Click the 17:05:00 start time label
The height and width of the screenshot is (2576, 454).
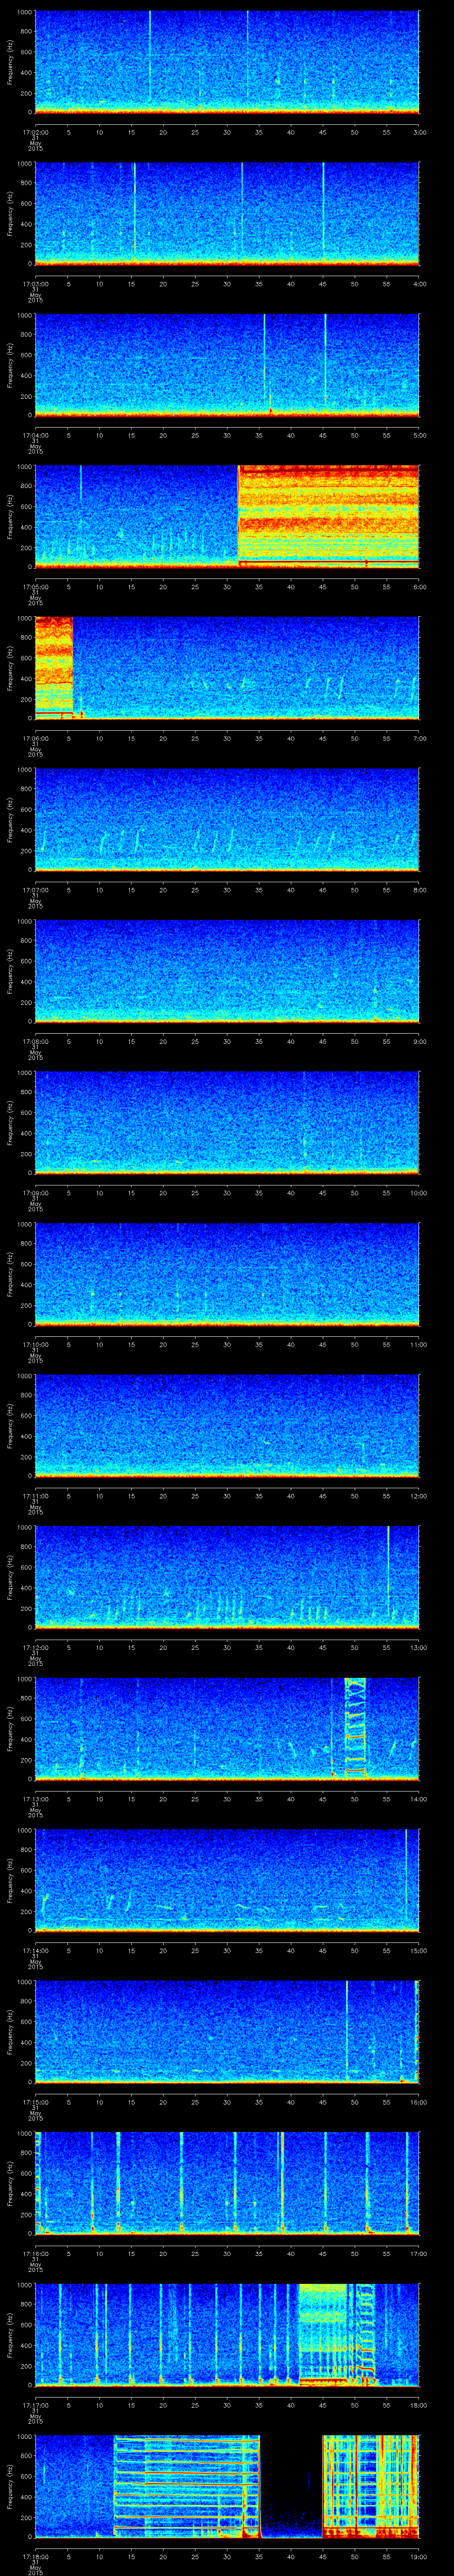pos(35,587)
